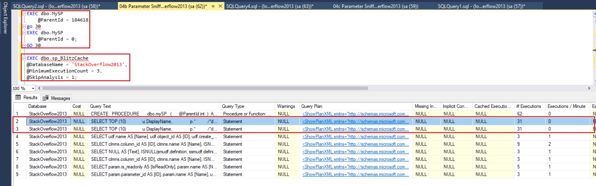Viewport: 596px width, 186px height.
Task: Click the CREATE PROCEDURE dbo.mySP query text cell
Action: [154, 114]
